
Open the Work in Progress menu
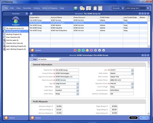pos(50,8)
